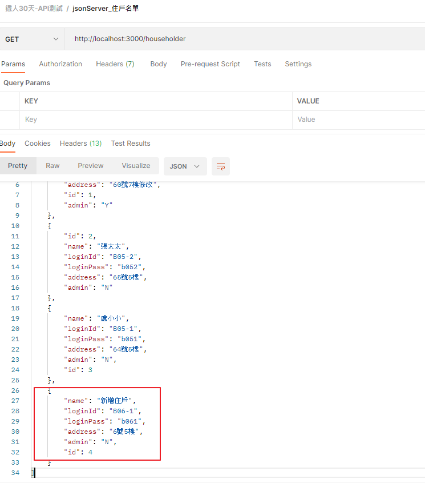Click the request URL field
425x483 pixels.
(x=245, y=39)
